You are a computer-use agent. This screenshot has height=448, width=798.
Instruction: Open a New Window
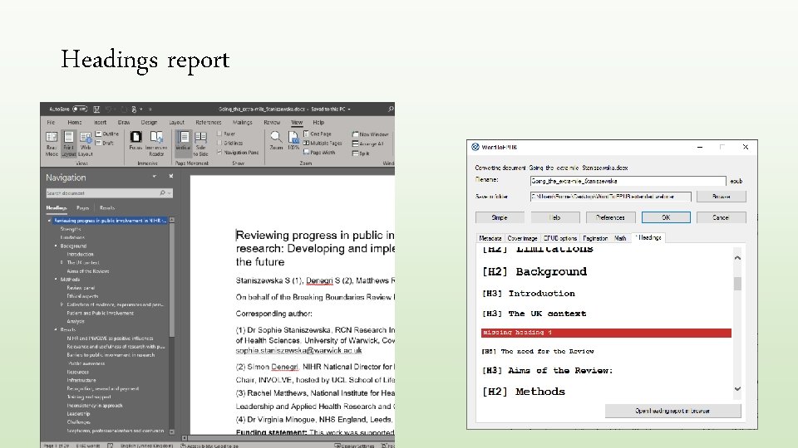coord(371,134)
